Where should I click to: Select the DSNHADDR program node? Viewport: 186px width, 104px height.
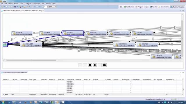31,45
